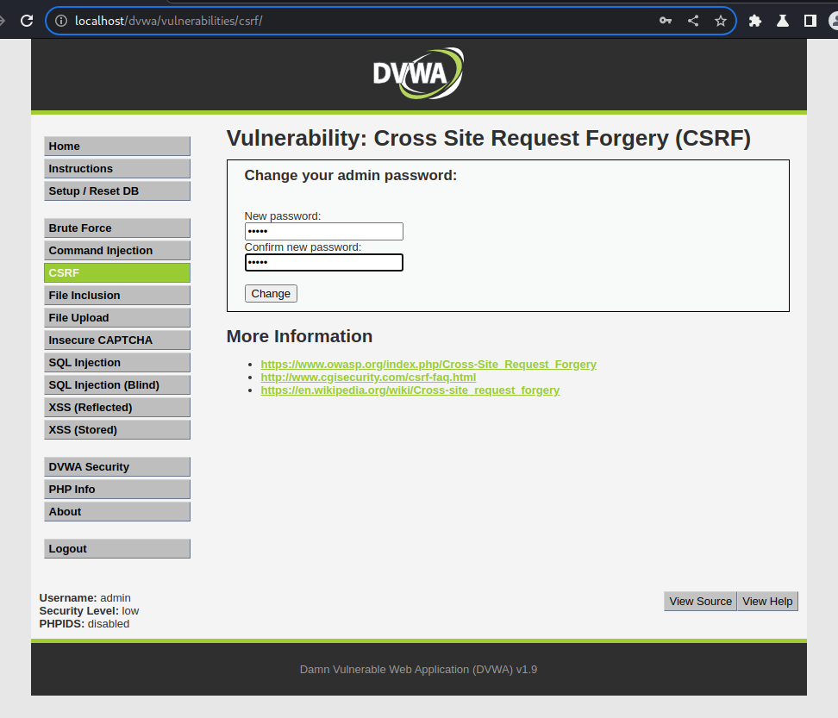Toggle the browser side panel icon
Screen dimensions: 838x718
[810, 21]
